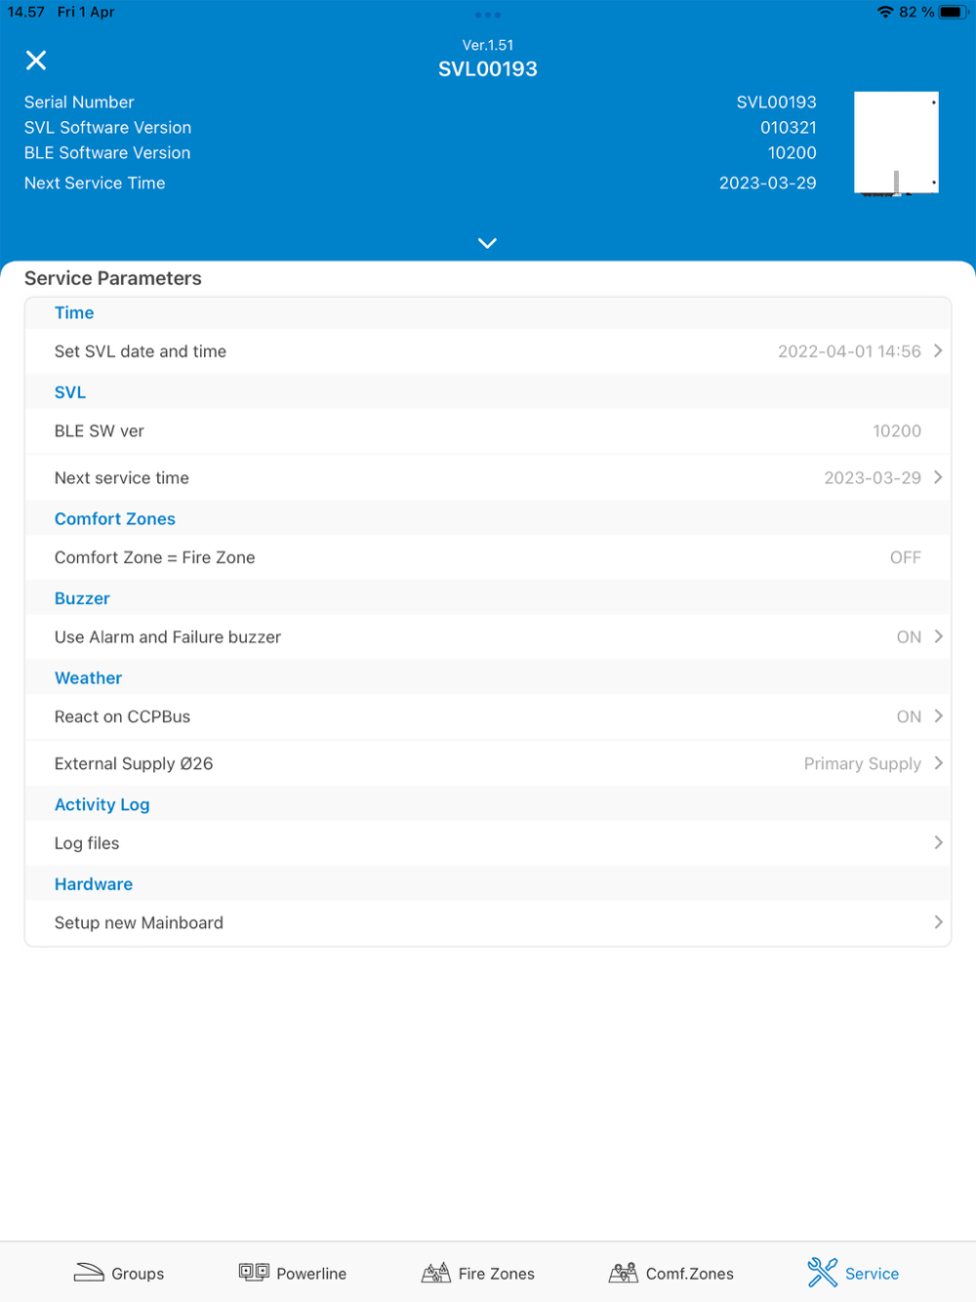Tap the Weather section header
976x1302 pixels.
pyautogui.click(x=88, y=678)
